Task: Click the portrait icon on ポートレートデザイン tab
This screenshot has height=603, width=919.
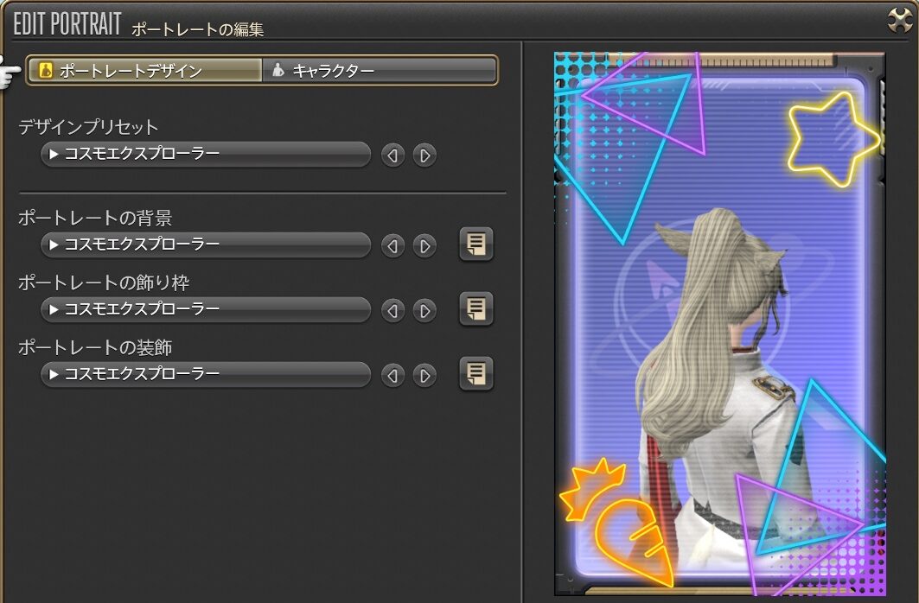Action: coord(45,71)
